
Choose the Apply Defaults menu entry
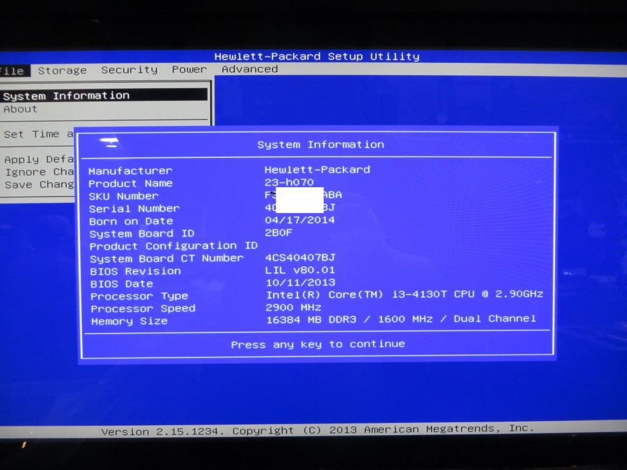[38, 159]
